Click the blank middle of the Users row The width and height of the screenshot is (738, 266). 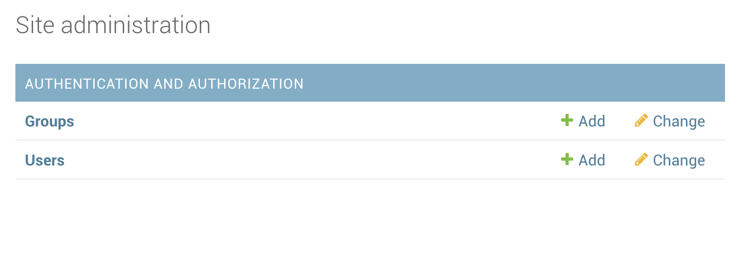pos(313,160)
